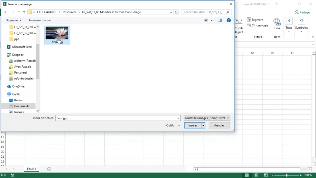Switch to page layout view in status bar
Screen dimensions: 316x178
click(x=256, y=175)
